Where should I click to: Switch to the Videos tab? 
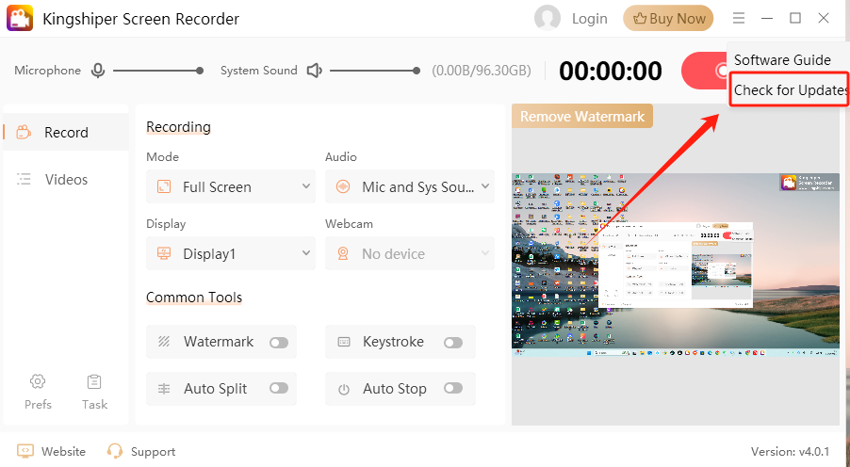click(66, 179)
